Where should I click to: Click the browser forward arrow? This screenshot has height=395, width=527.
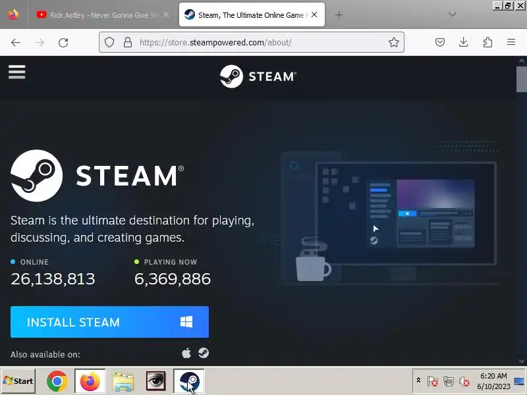[40, 43]
